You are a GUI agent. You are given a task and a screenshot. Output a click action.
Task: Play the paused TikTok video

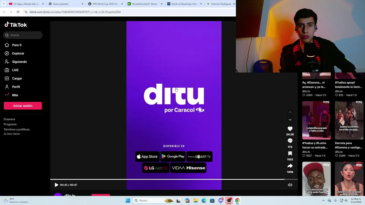(x=56, y=185)
